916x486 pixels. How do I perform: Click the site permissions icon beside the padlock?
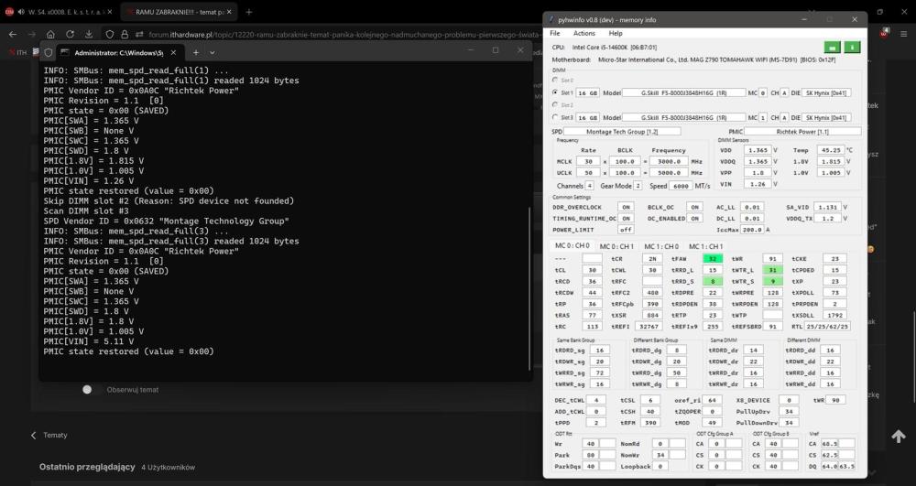(x=138, y=35)
